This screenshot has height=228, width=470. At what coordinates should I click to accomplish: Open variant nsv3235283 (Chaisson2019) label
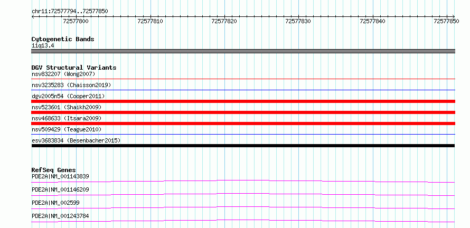coord(71,85)
